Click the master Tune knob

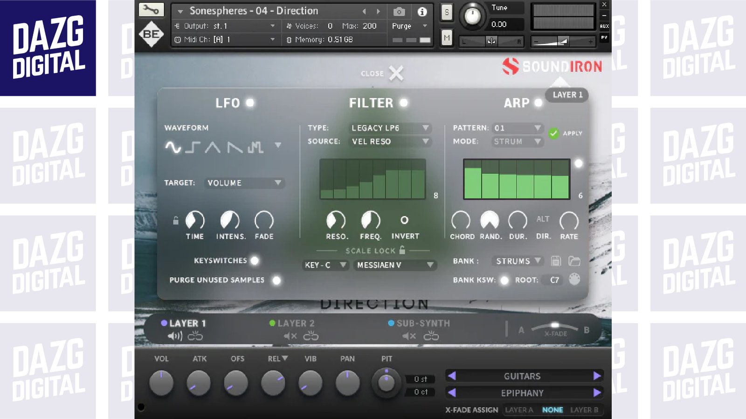473,15
